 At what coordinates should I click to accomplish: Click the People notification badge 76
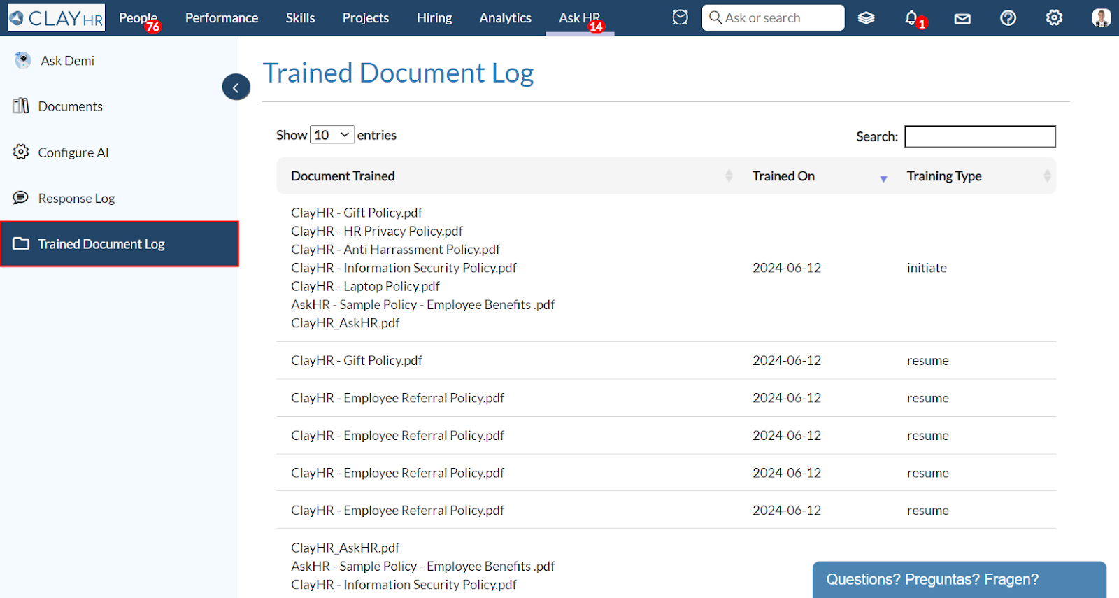point(153,27)
